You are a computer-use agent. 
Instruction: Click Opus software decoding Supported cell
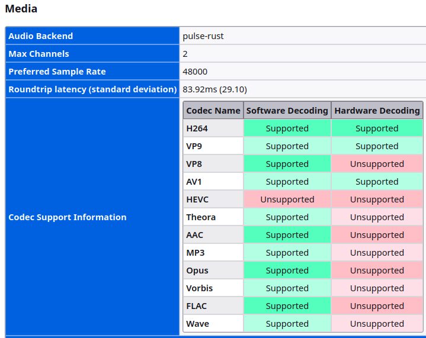(x=287, y=271)
